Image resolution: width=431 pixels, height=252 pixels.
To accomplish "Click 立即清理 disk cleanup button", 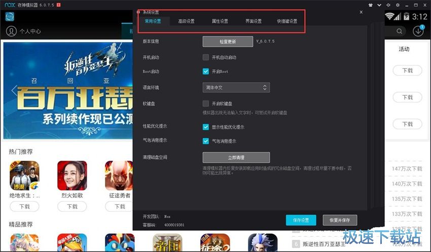I will tap(236, 158).
